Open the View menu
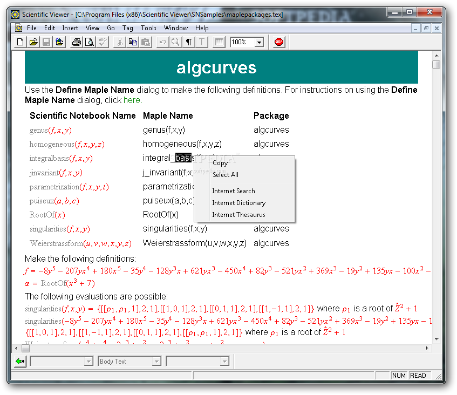This screenshot has width=457, height=395. tap(92, 28)
